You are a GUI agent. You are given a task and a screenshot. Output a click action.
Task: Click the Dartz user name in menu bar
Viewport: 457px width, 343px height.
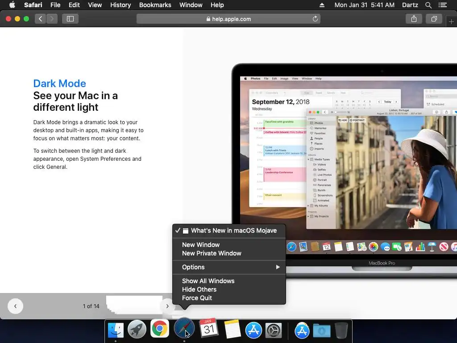click(410, 5)
